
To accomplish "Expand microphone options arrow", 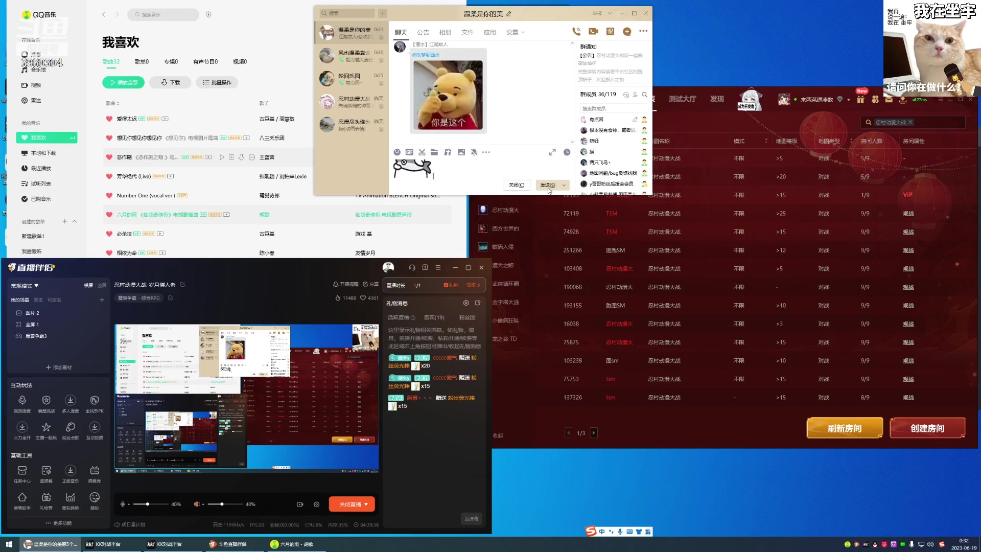I will (129, 504).
